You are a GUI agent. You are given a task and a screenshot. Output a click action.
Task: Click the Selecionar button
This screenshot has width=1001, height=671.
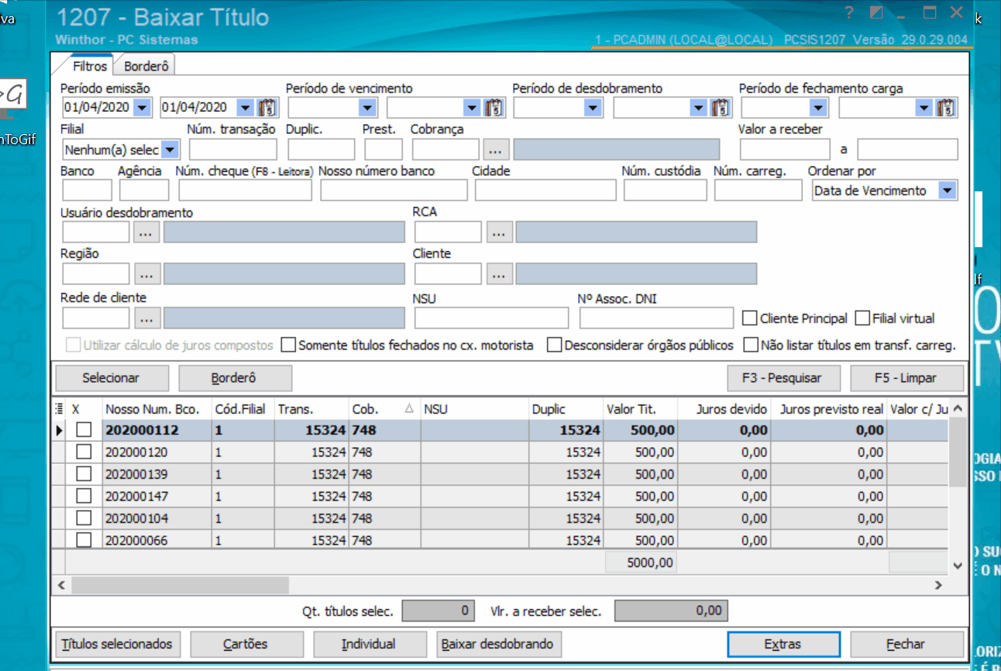[111, 378]
